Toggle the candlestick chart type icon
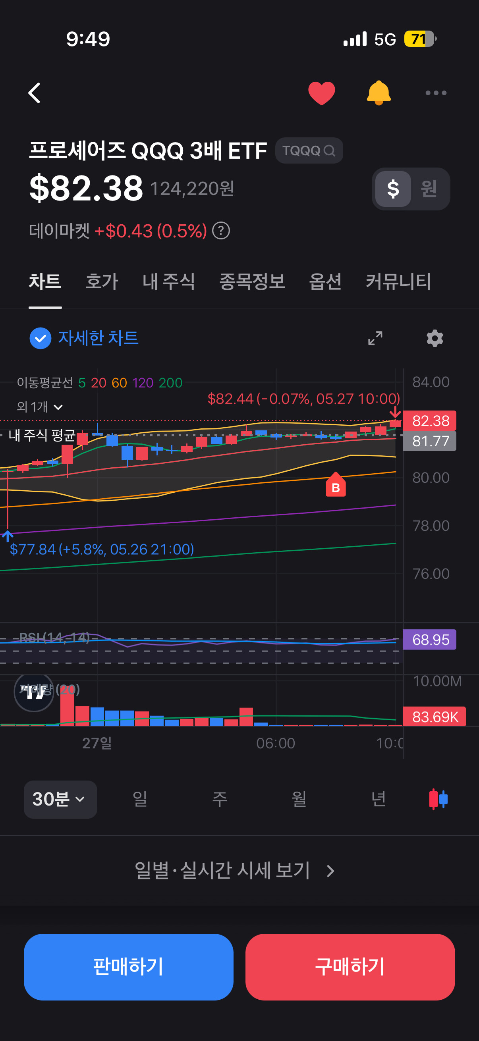 438,799
